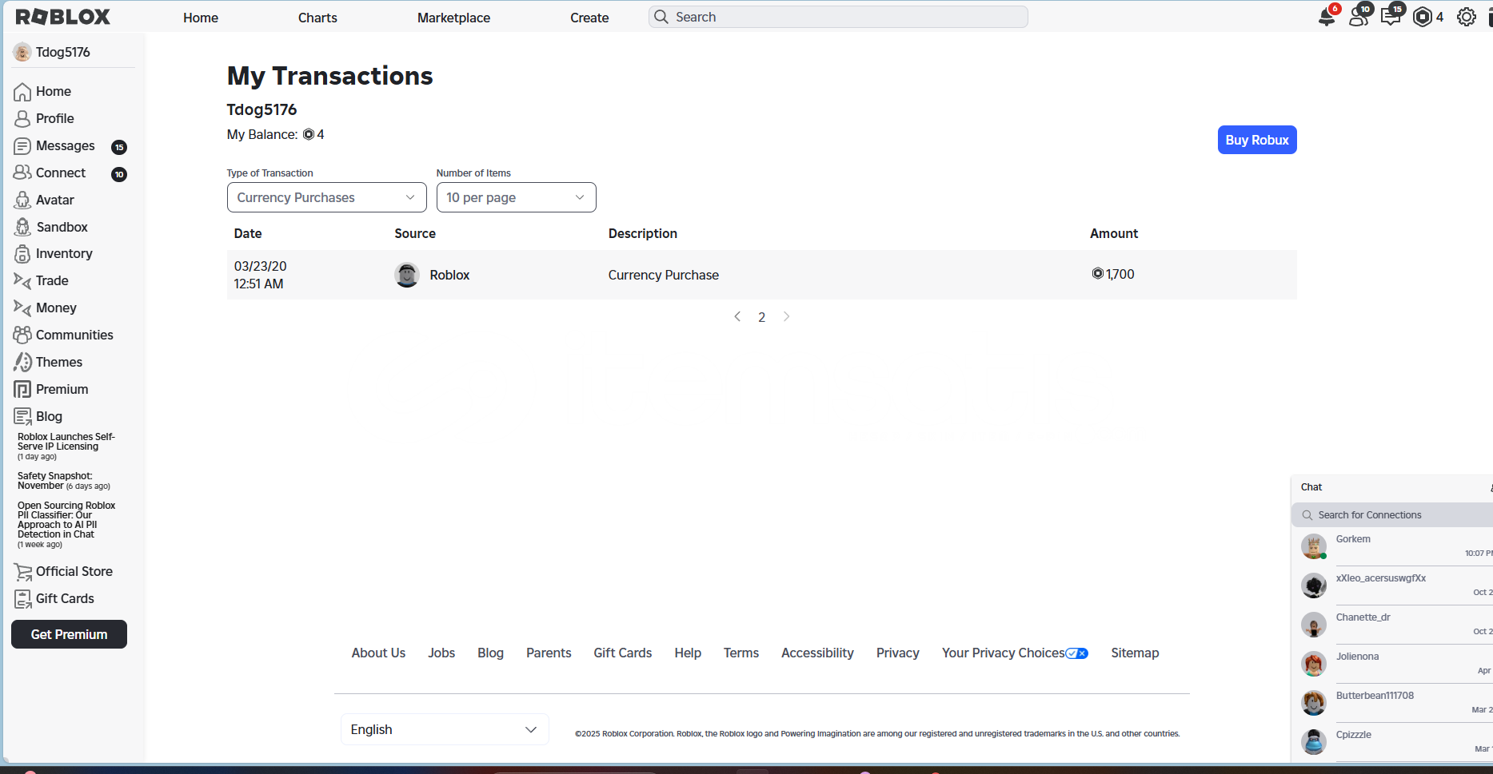Click the notifications bell icon
Viewport: 1493px width, 774px height.
[x=1326, y=18]
